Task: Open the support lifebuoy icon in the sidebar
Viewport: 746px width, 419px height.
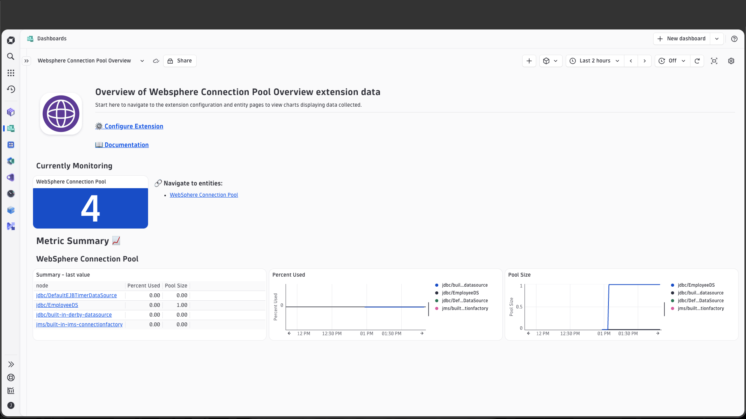Action: (x=11, y=377)
